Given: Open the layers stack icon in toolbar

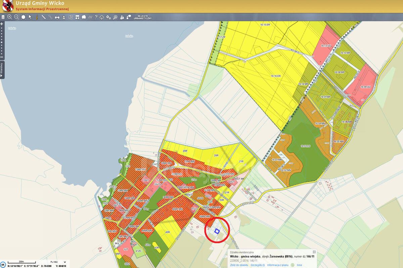Looking at the screenshot, I should [x=3, y=17].
